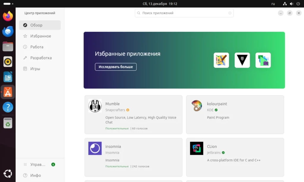Click the Разработка pen icon
The height and width of the screenshot is (182, 304).
(25, 58)
